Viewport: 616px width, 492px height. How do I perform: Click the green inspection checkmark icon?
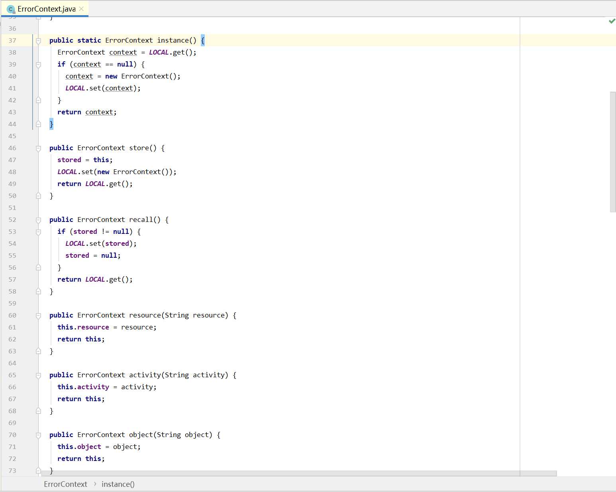[612, 21]
